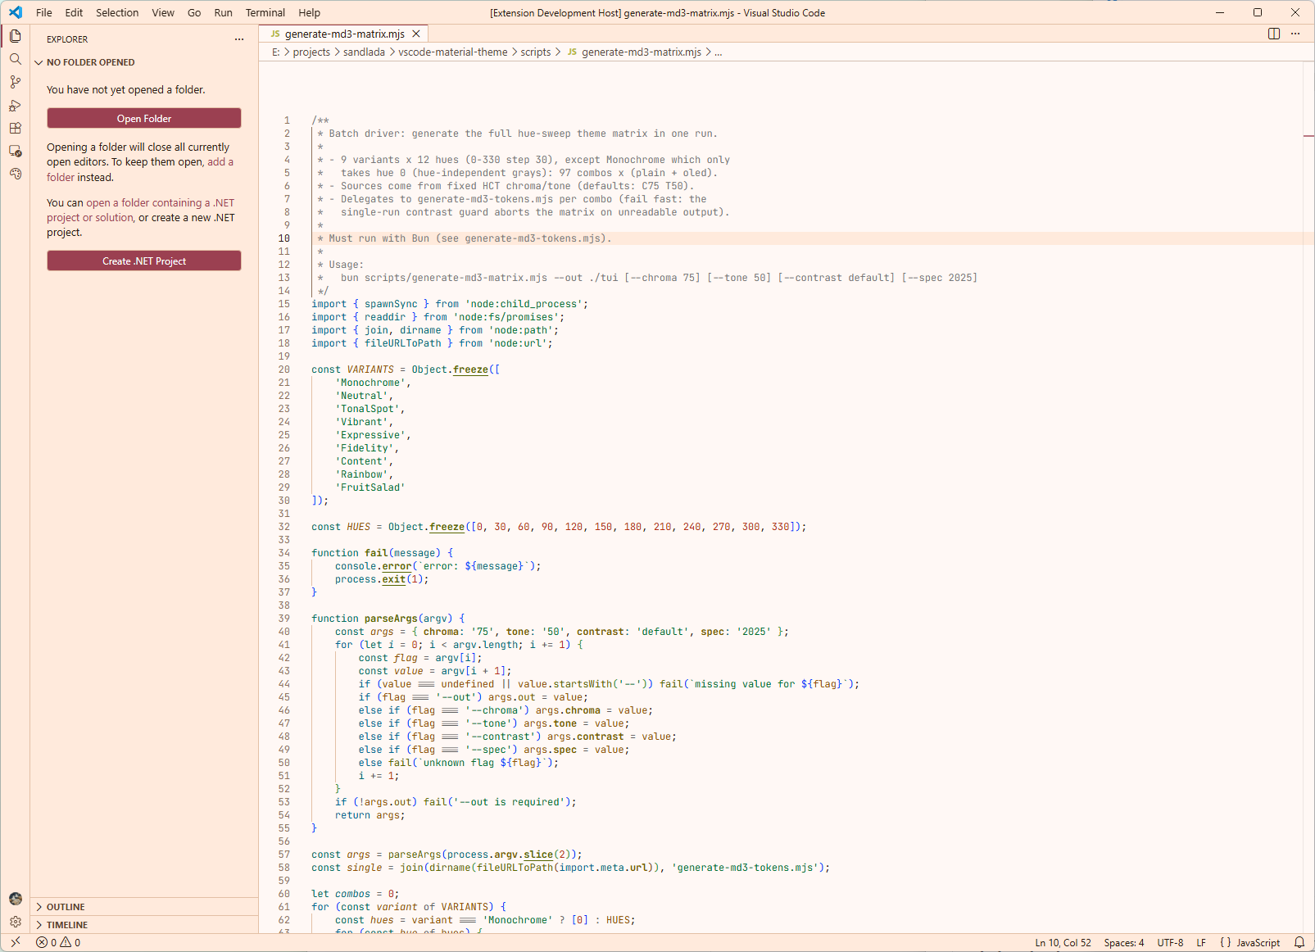The height and width of the screenshot is (952, 1315).
Task: Open the remote window indicator in the status bar
Action: 15,942
